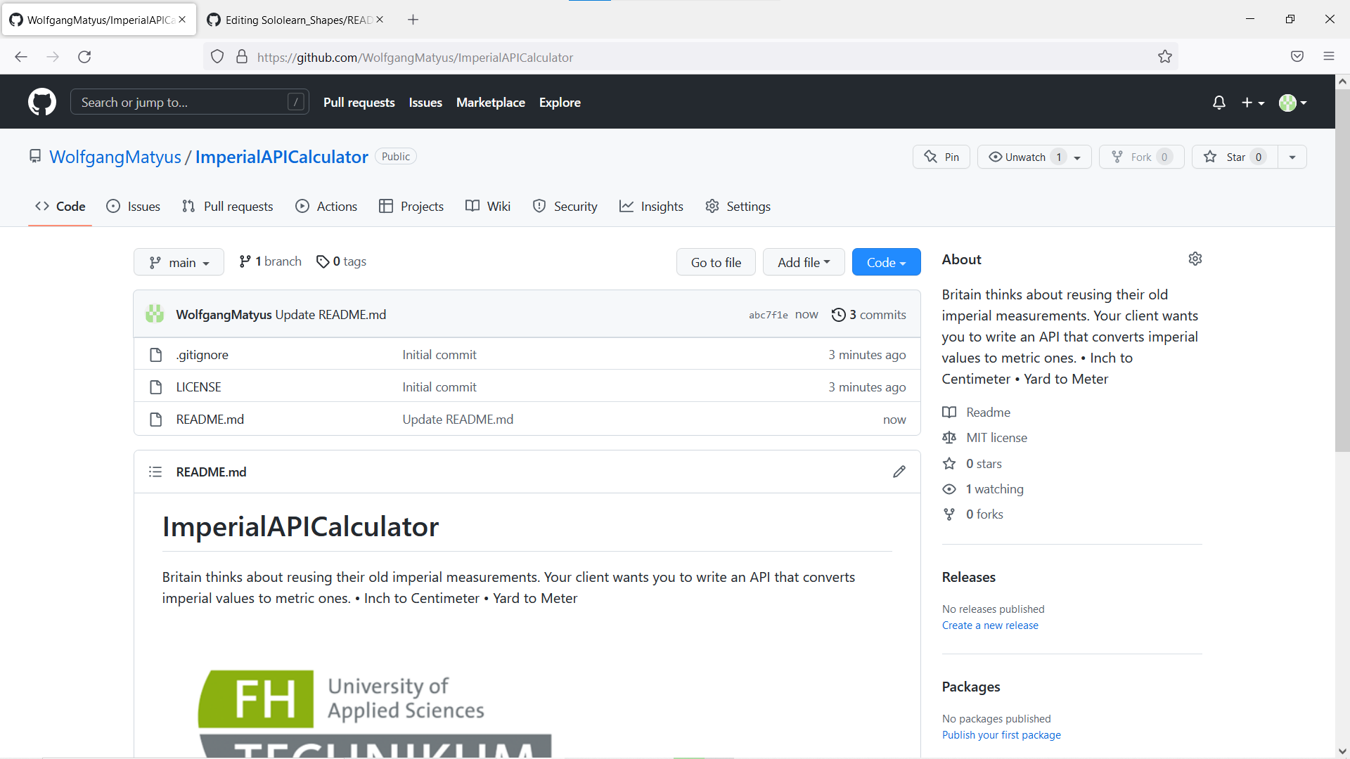1350x759 pixels.
Task: Pin the repository
Action: click(x=941, y=157)
